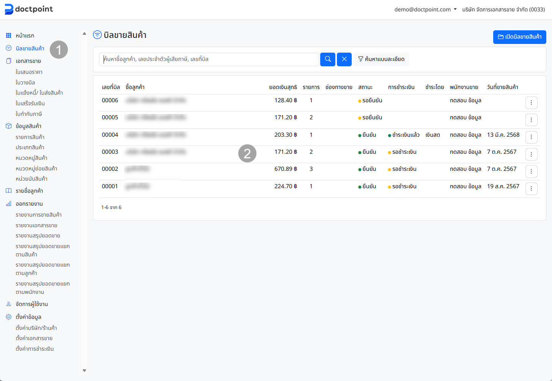
Task: Open ตั้งค่าการชำระเงิน settings link
Action: point(35,349)
